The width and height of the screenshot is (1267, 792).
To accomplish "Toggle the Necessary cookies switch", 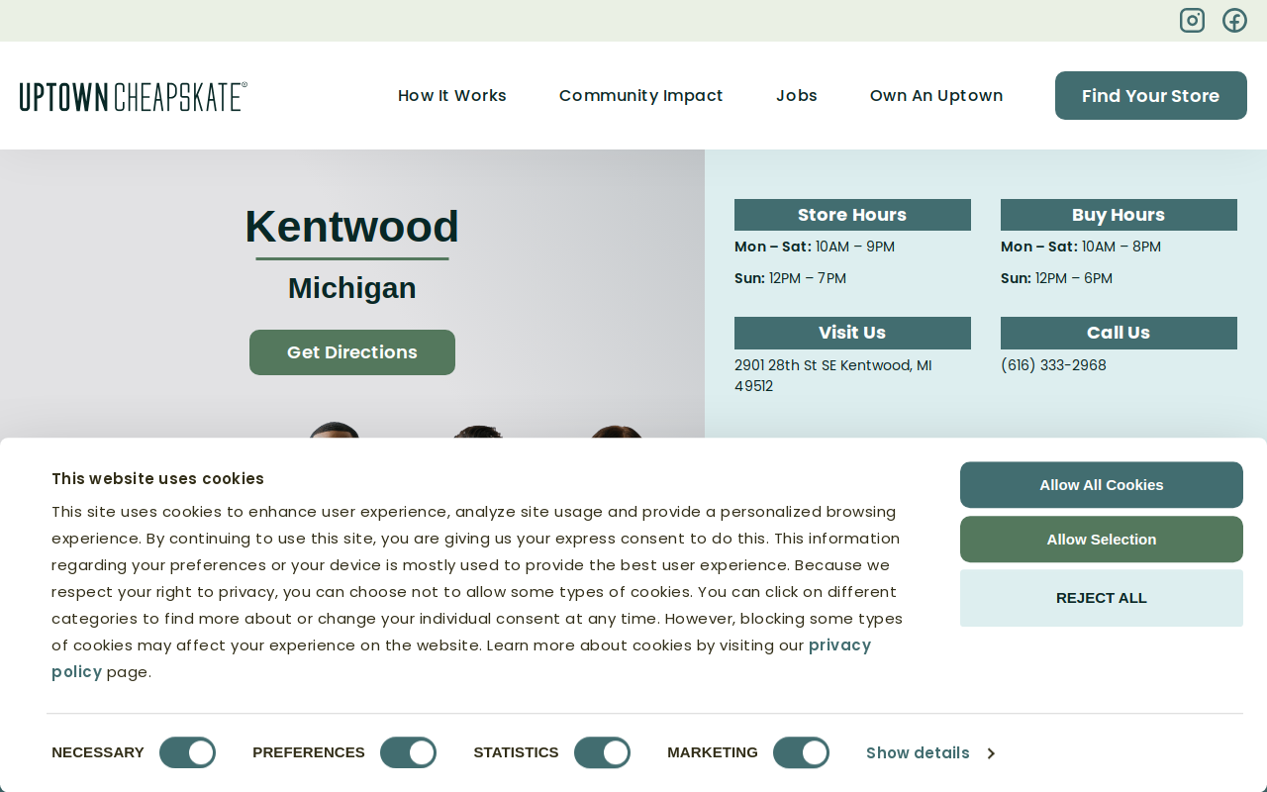I will [x=187, y=752].
